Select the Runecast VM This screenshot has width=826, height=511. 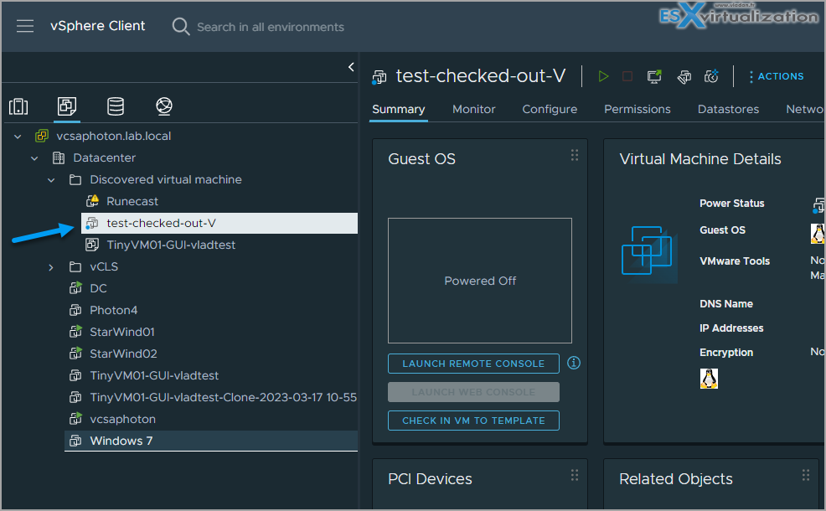(132, 201)
